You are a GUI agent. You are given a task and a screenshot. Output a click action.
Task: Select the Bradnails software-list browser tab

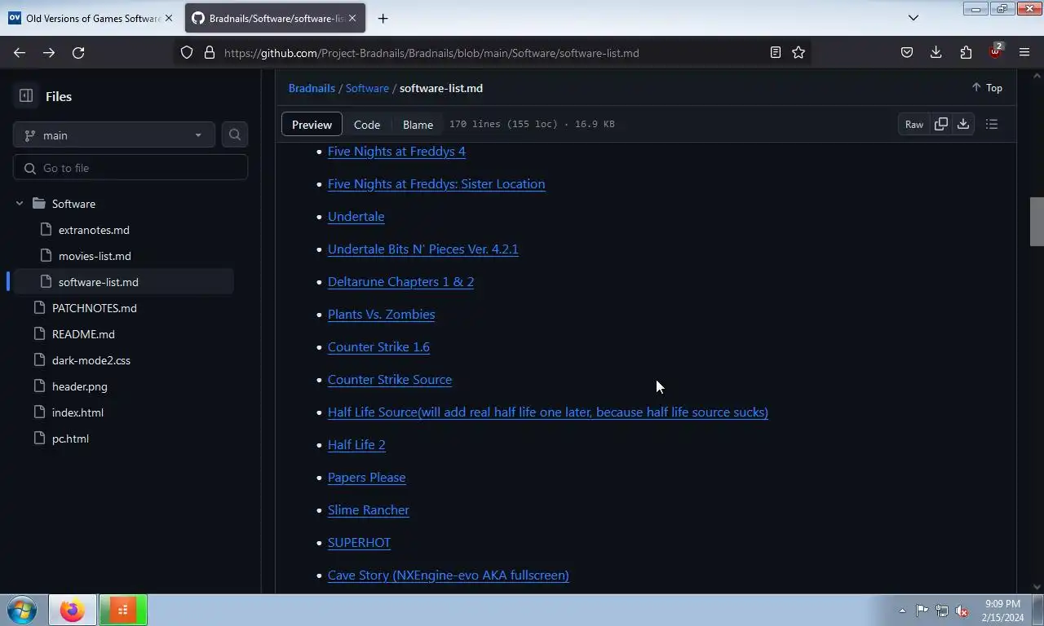(x=275, y=18)
